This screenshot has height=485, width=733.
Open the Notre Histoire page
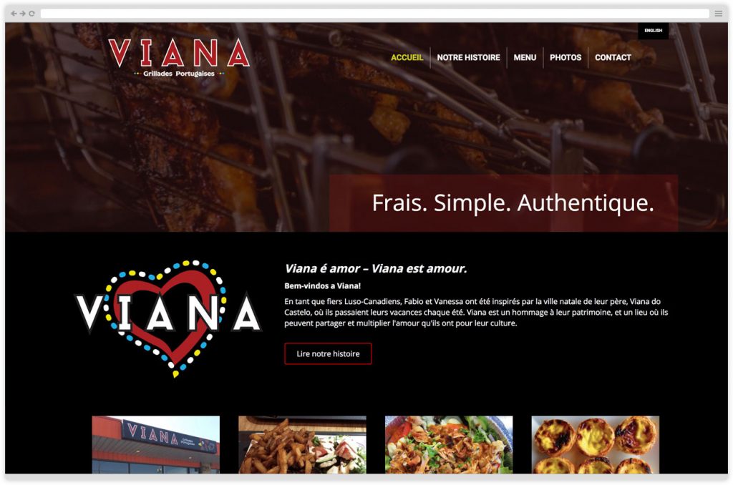click(468, 57)
